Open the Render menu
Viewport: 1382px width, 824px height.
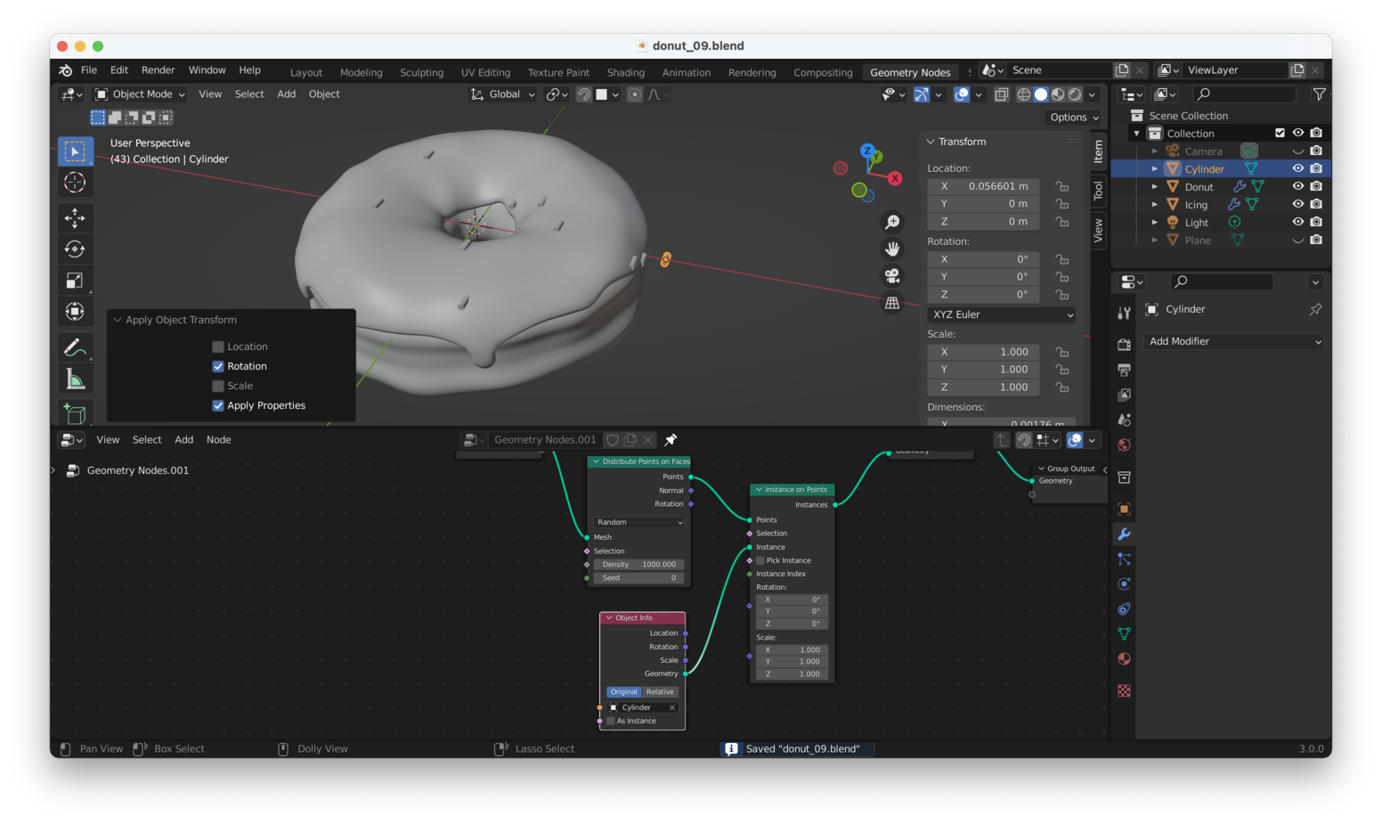(158, 70)
